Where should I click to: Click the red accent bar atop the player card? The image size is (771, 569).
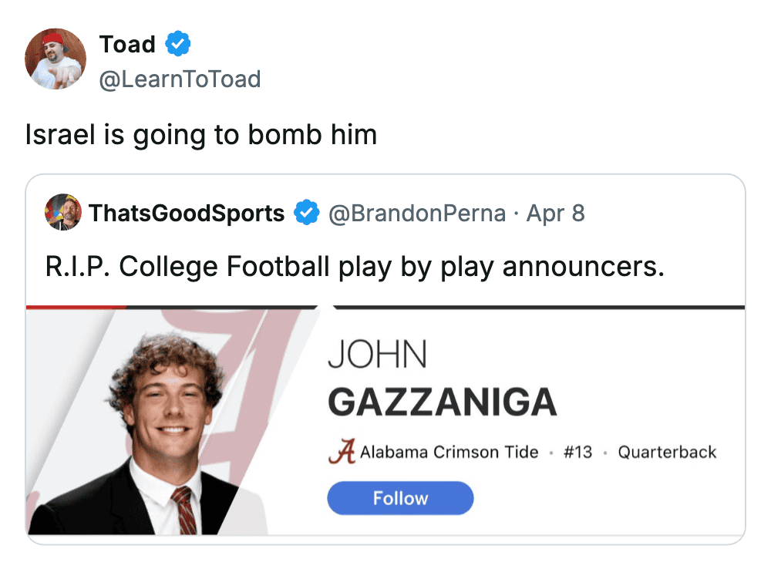point(76,307)
